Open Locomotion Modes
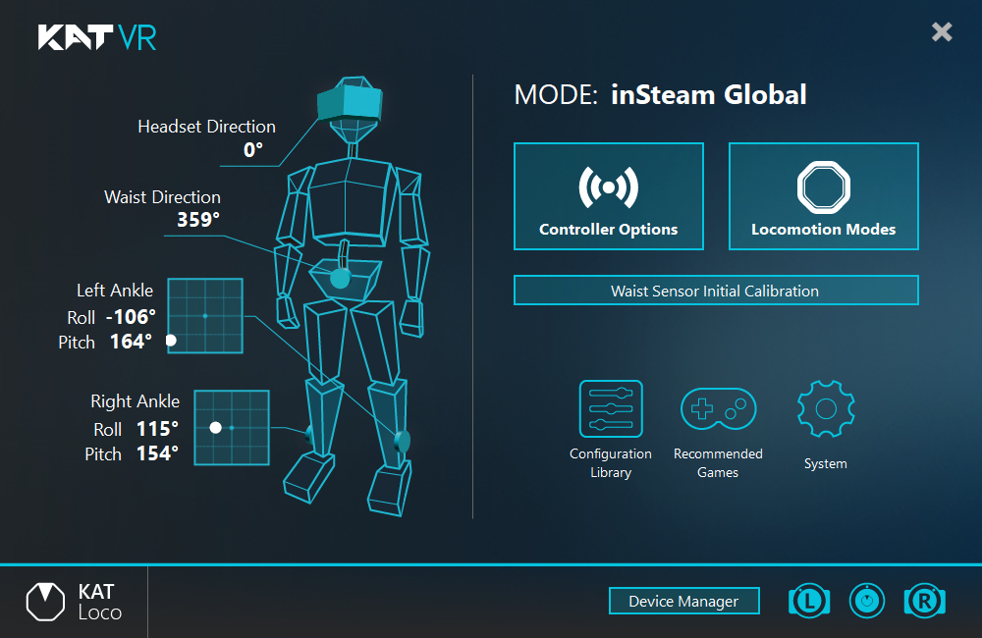Viewport: 982px width, 638px height. point(823,196)
